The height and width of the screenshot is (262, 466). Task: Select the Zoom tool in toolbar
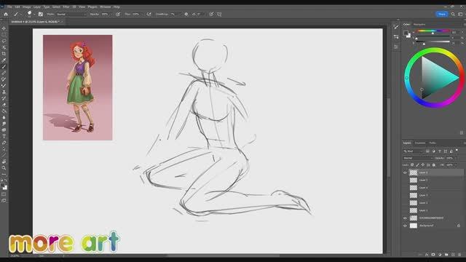pos(4,168)
